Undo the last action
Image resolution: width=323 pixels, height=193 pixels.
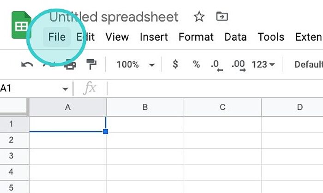pyautogui.click(x=27, y=65)
